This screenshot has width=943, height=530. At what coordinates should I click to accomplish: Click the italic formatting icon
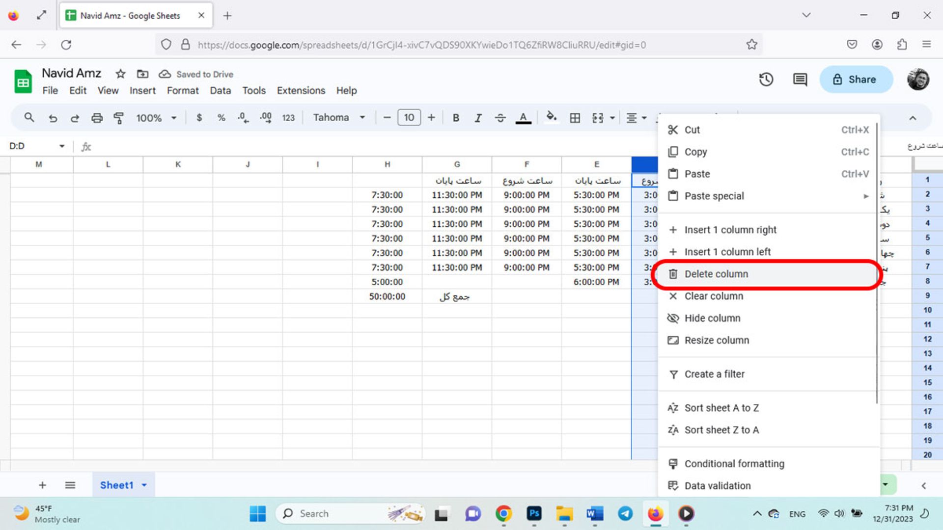479,117
